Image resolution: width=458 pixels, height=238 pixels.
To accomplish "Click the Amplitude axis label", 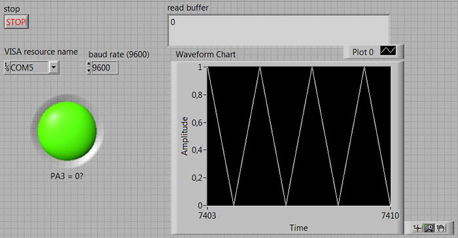I will click(184, 136).
